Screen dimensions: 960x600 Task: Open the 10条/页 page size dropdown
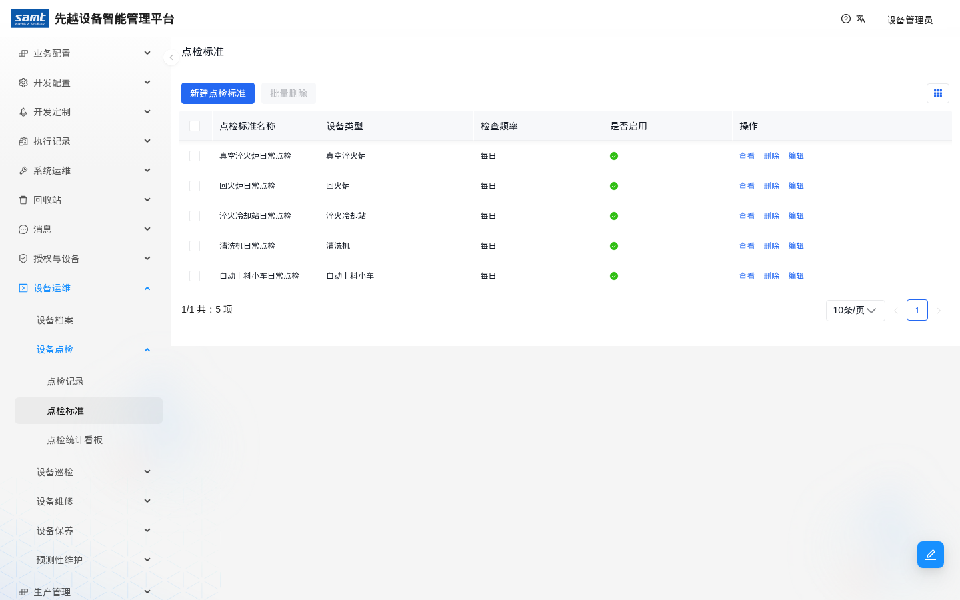tap(855, 311)
